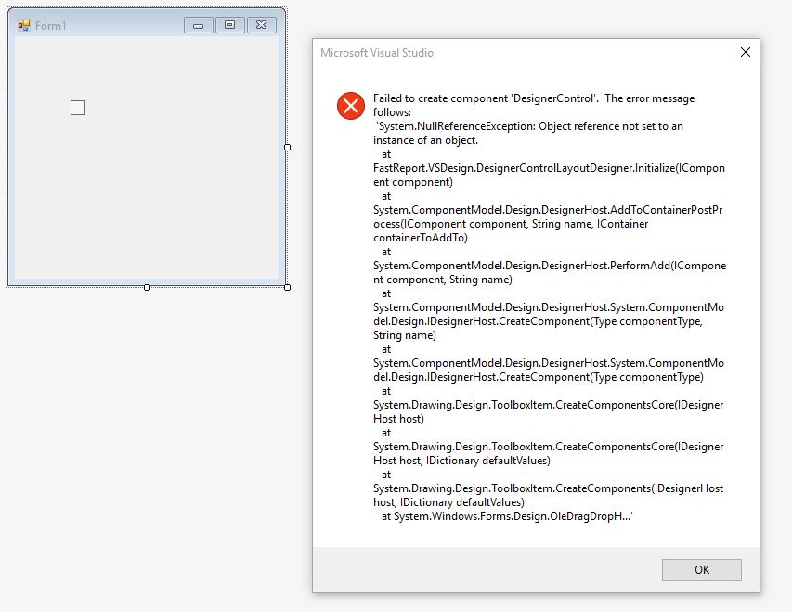The image size is (792, 612).
Task: Click the Form1 maximize button
Action: [230, 25]
